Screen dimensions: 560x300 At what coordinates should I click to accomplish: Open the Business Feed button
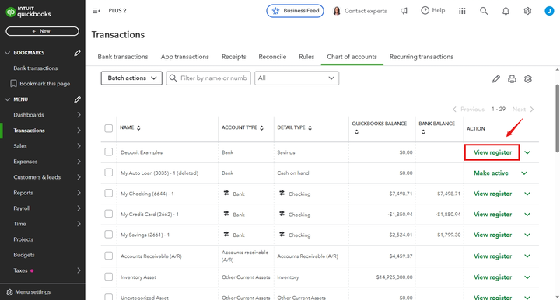(295, 11)
